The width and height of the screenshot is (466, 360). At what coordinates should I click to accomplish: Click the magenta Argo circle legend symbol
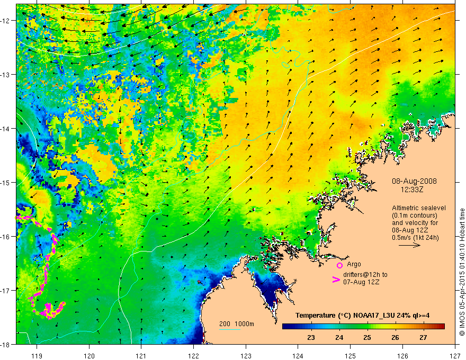click(339, 265)
